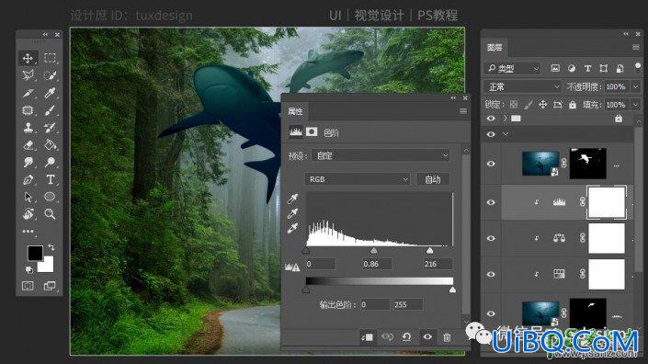Screen dimensions: 648x364
Task: Select the Clone Stamp tool
Action: pos(28,127)
